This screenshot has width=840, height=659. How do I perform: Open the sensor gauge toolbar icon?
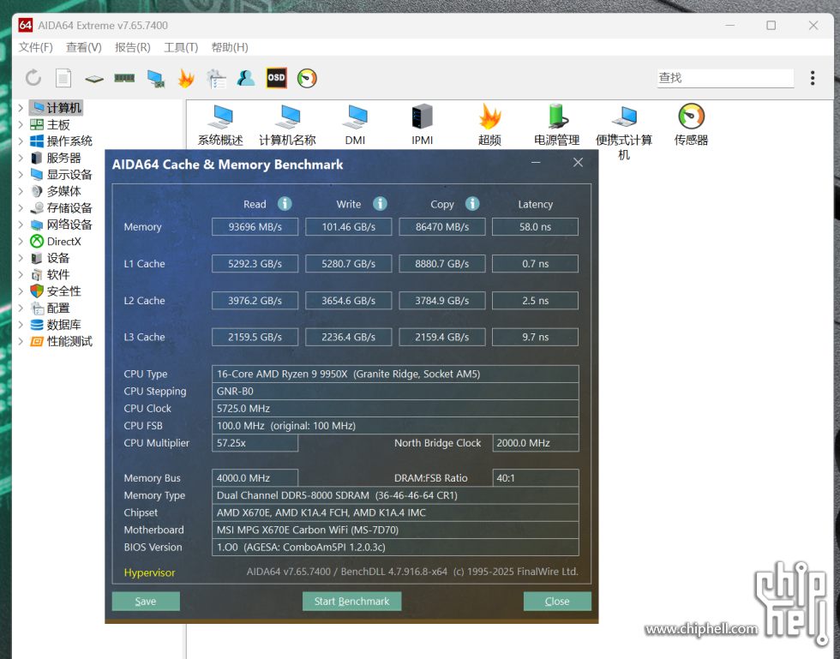click(307, 78)
